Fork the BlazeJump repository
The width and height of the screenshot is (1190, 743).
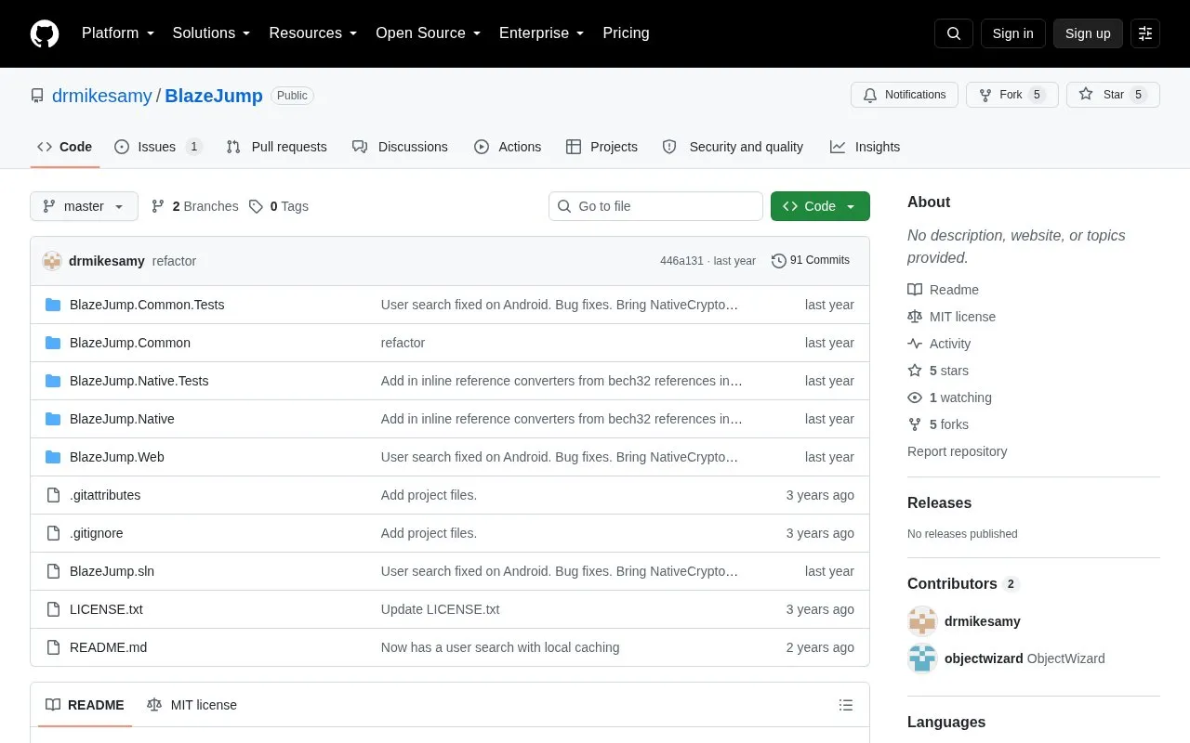1011,95
